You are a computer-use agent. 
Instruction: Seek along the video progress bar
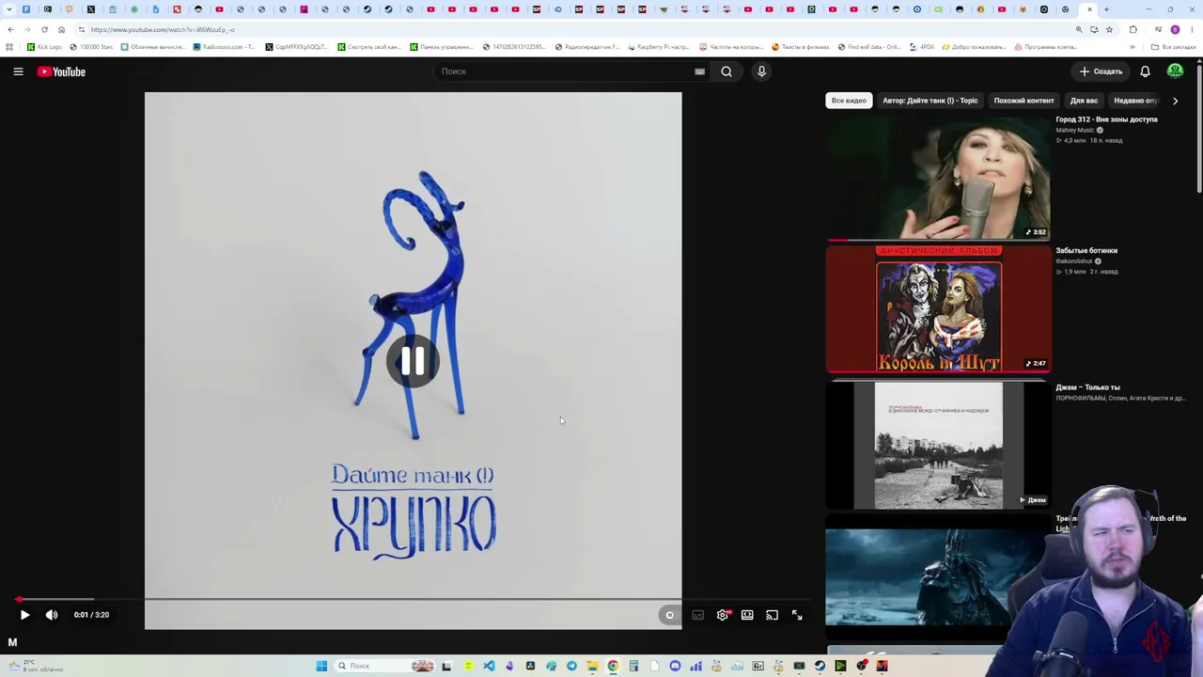coord(411,598)
